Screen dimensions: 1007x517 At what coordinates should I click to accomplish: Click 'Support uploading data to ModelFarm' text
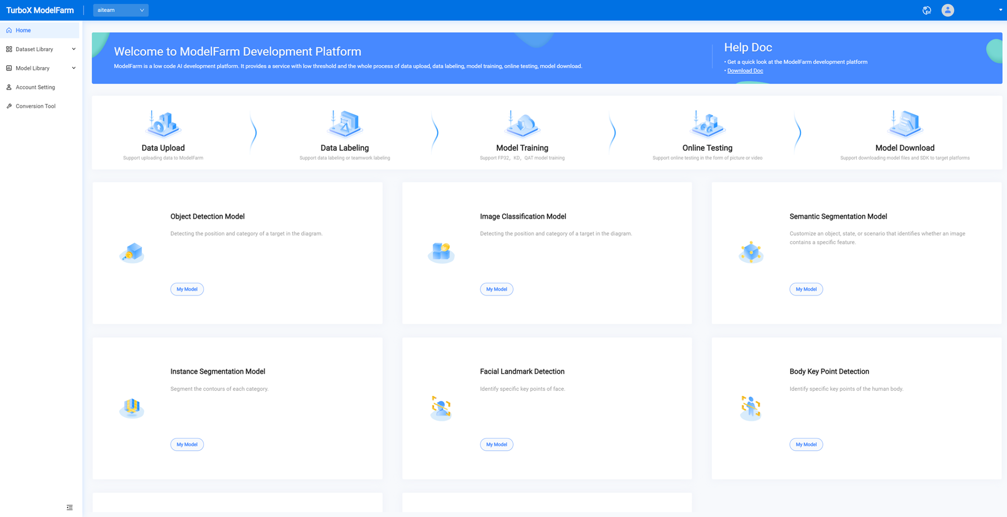[x=163, y=158]
